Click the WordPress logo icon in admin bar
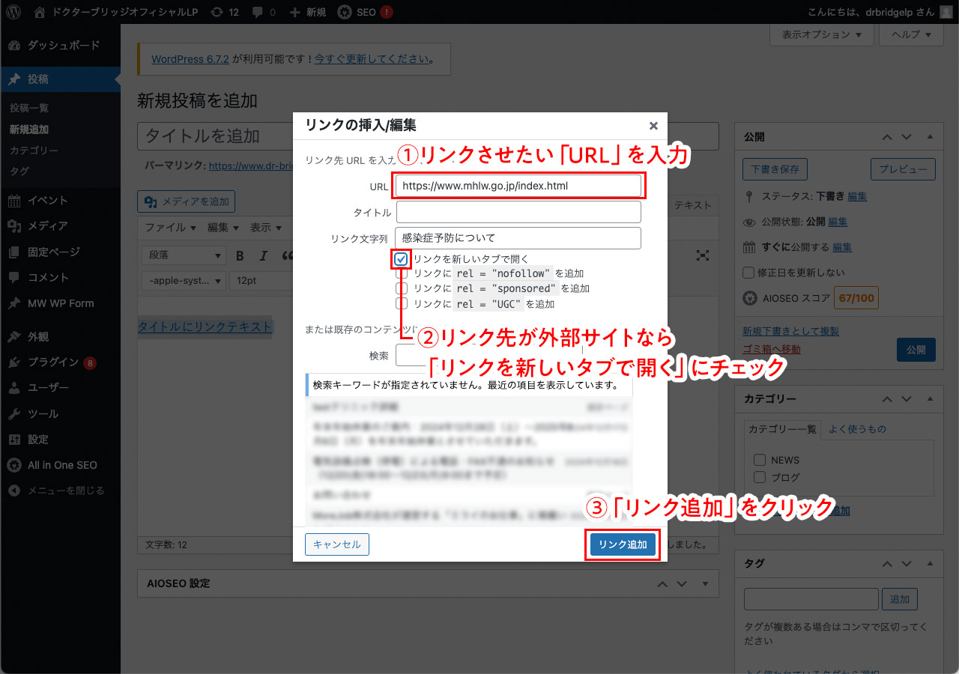 pyautogui.click(x=13, y=12)
